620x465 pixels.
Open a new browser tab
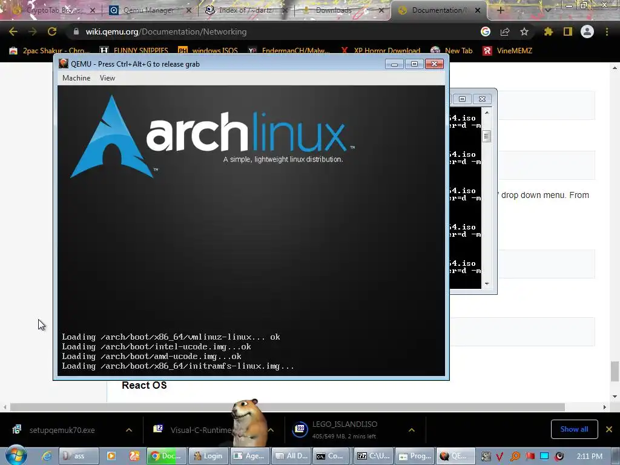click(x=500, y=10)
